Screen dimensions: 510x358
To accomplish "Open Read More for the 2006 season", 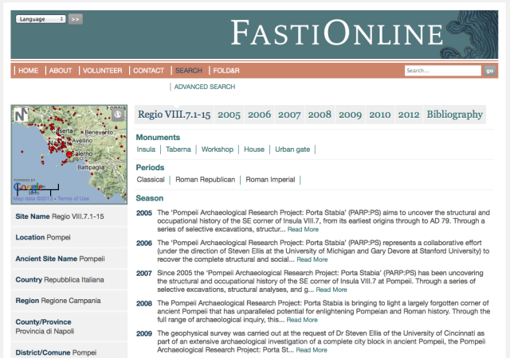I will coord(312,259).
